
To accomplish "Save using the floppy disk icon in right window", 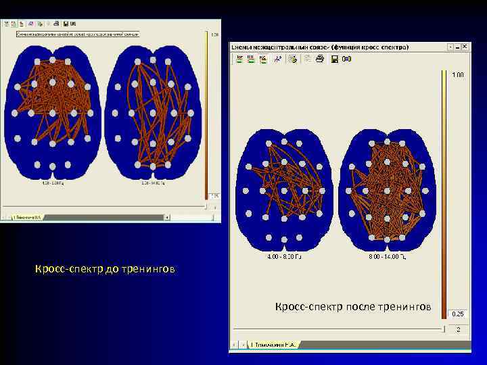I will click(x=335, y=59).
